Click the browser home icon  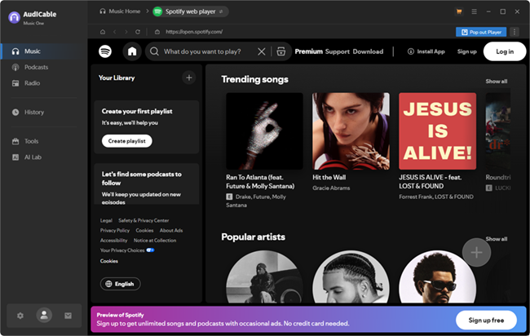(103, 32)
